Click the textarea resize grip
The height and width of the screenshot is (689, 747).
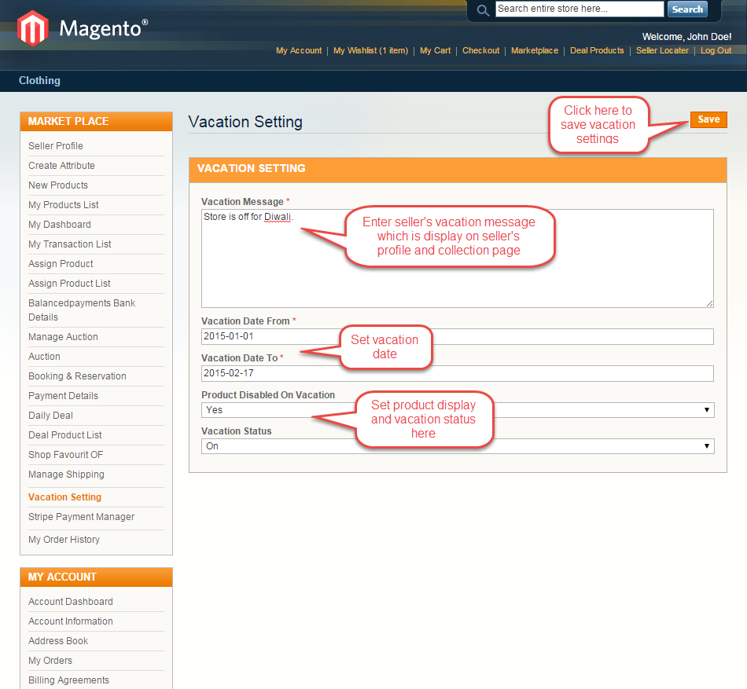(709, 303)
